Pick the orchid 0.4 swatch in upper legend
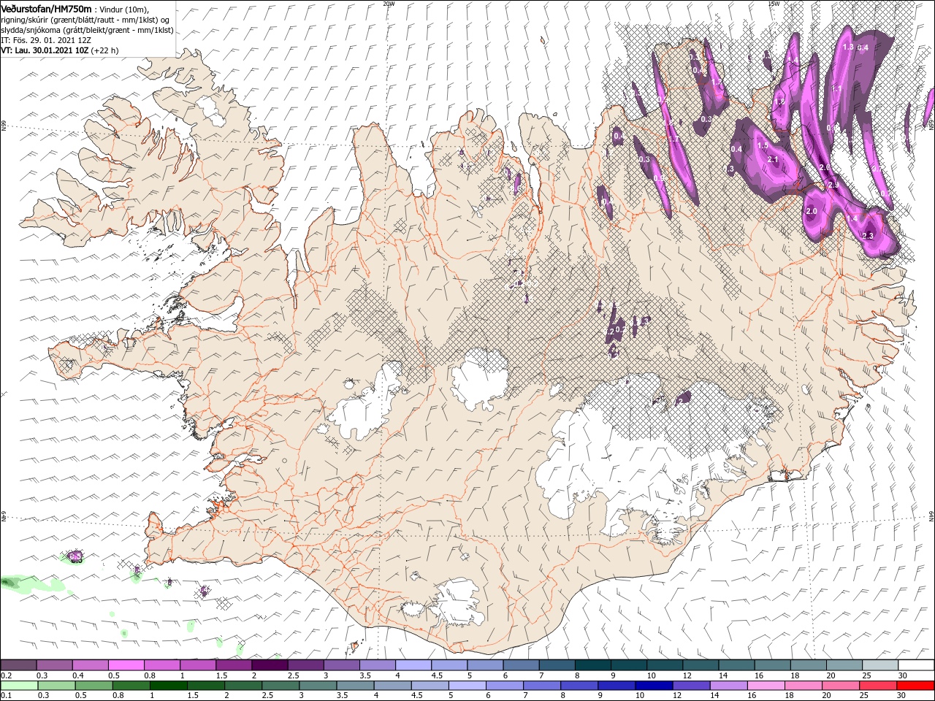Viewport: 935px width, 701px height. click(91, 665)
